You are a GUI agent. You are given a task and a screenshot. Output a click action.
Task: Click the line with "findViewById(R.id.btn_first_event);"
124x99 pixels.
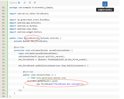tap(53, 60)
